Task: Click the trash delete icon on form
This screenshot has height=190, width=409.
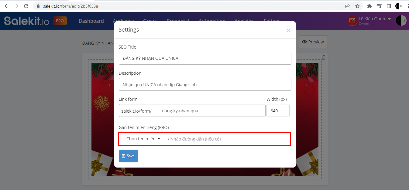Action: click(x=324, y=57)
